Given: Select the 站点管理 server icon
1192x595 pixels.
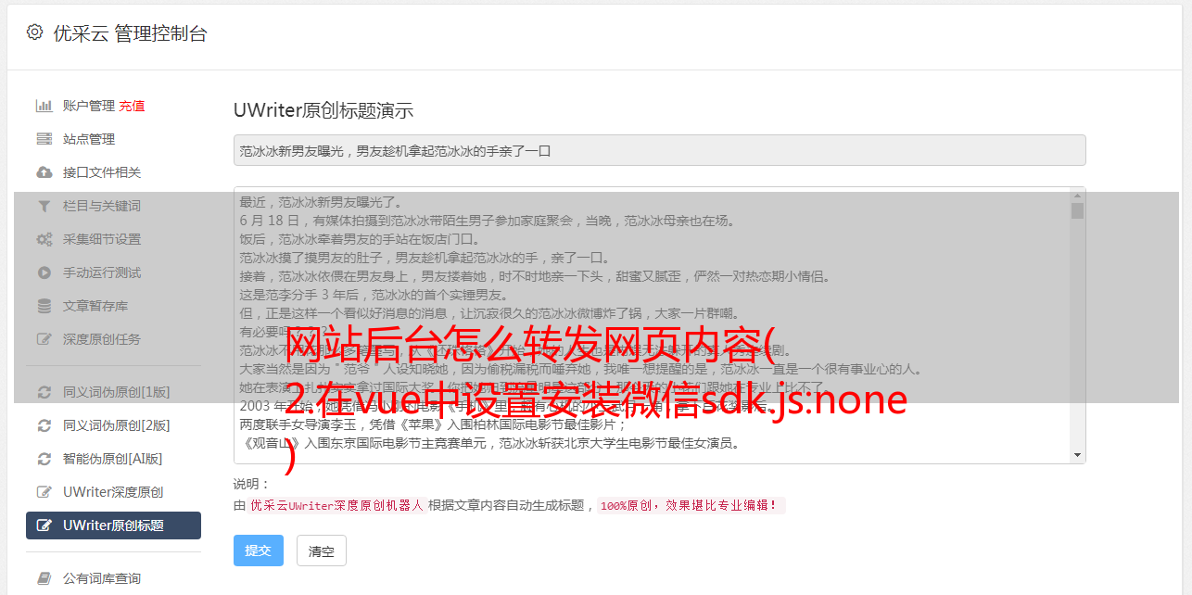Looking at the screenshot, I should (44, 139).
